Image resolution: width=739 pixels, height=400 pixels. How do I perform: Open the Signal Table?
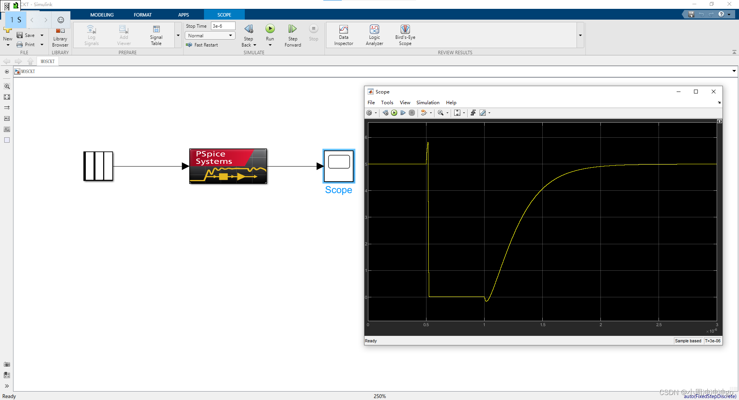pos(156,35)
